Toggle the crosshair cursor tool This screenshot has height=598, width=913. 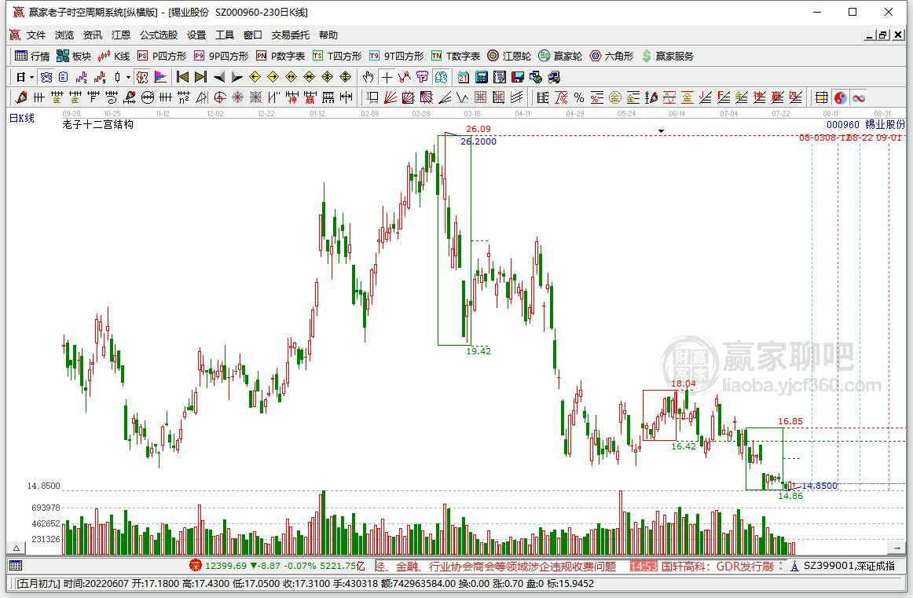387,77
